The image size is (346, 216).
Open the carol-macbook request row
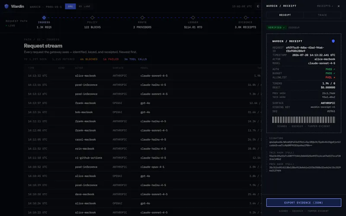[x=143, y=140]
